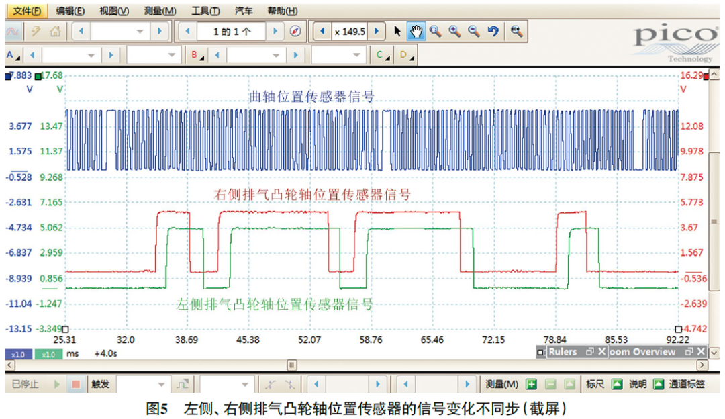This screenshot has width=725, height=419.
Task: Click green plus to add measurement
Action: [531, 384]
